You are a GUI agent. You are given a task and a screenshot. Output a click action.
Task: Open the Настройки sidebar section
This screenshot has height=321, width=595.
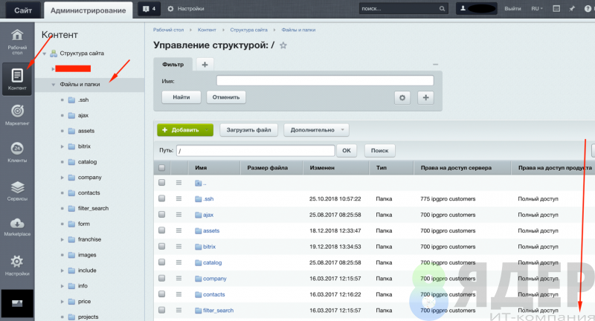tap(17, 265)
